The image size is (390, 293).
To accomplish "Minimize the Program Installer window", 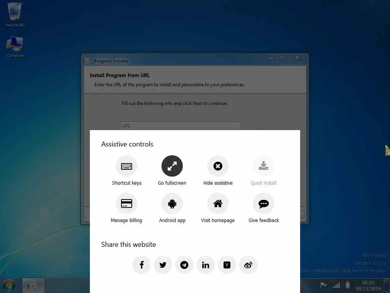I will pyautogui.click(x=271, y=58).
